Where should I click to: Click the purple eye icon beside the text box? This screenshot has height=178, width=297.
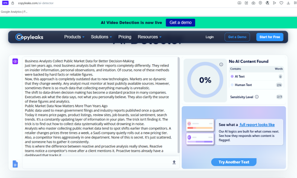15,61
